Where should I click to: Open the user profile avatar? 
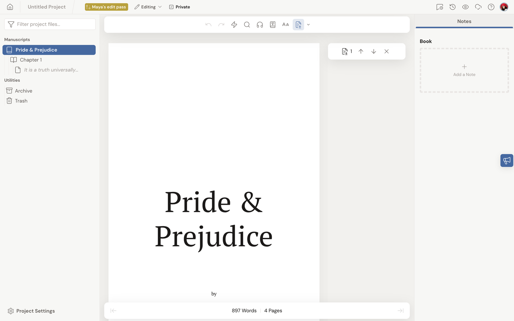pyautogui.click(x=504, y=7)
